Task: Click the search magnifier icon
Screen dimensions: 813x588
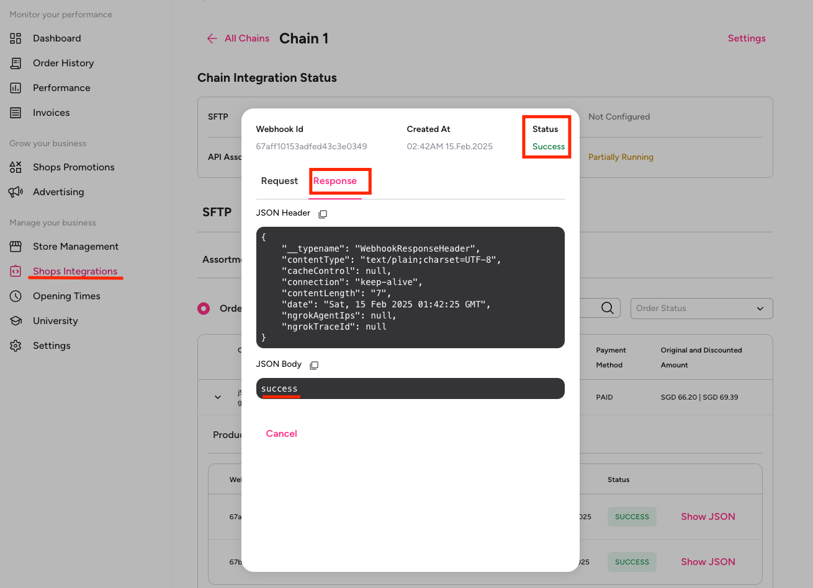Action: 607,308
